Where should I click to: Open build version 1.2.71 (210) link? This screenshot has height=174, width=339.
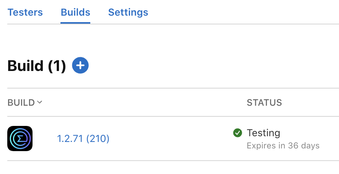coord(83,139)
